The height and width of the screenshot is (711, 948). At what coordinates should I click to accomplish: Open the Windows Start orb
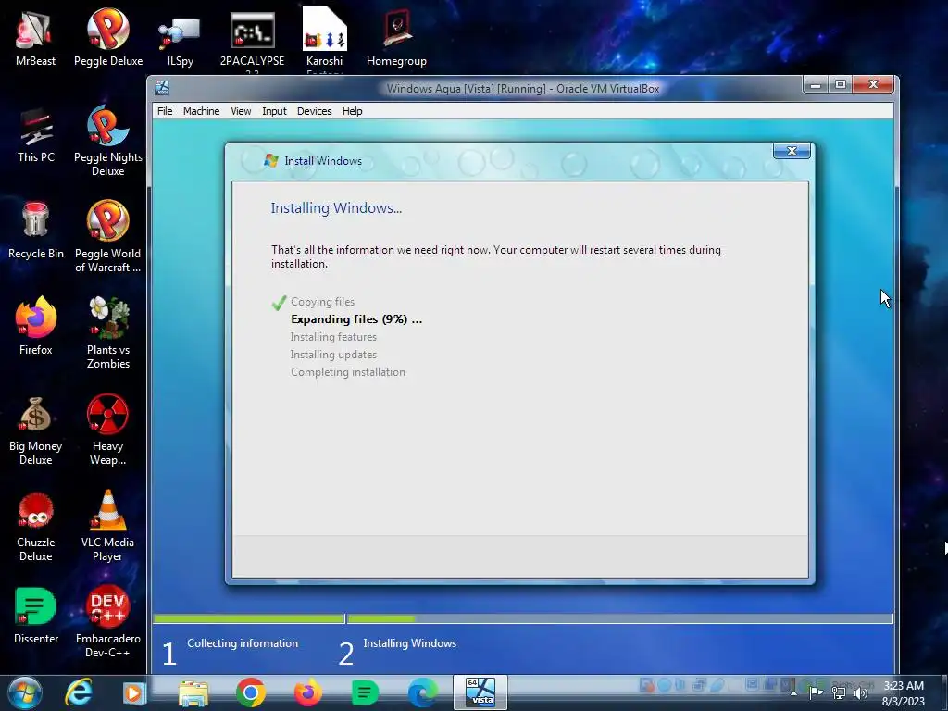[25, 692]
